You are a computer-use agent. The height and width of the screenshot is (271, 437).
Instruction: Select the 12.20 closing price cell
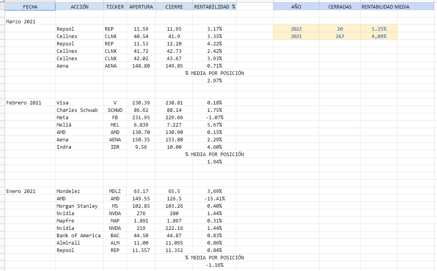tap(174, 44)
